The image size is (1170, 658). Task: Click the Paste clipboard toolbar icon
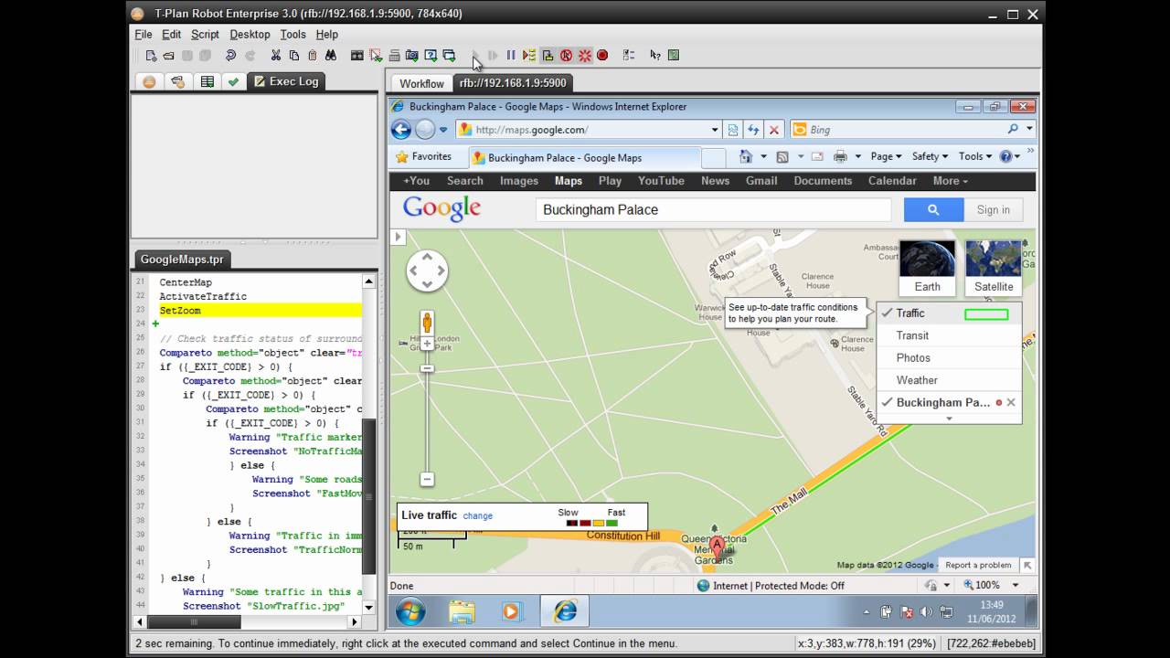pos(312,56)
